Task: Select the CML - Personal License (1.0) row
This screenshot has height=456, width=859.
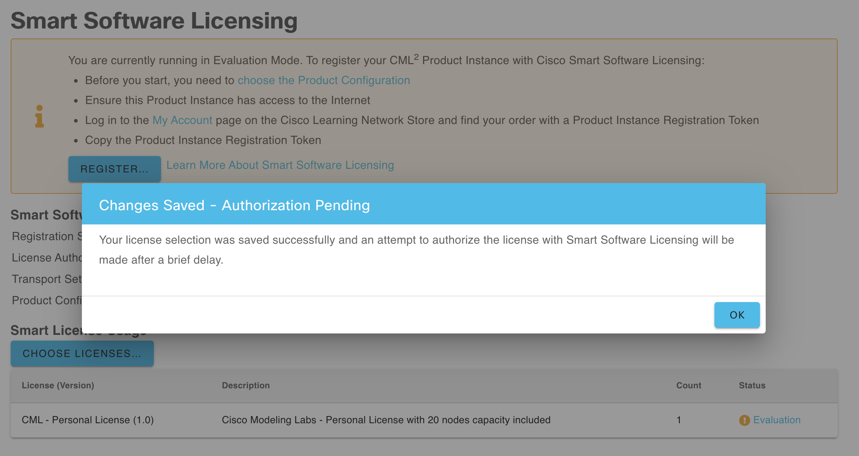Action: pos(88,420)
